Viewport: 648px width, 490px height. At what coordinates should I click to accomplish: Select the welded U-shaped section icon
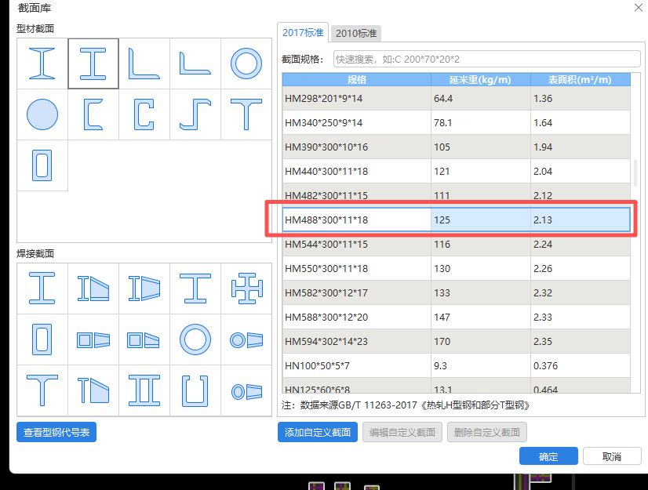point(195,390)
